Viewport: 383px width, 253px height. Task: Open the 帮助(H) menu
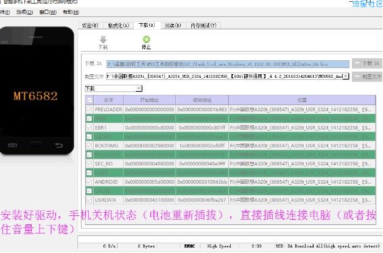(71, 12)
